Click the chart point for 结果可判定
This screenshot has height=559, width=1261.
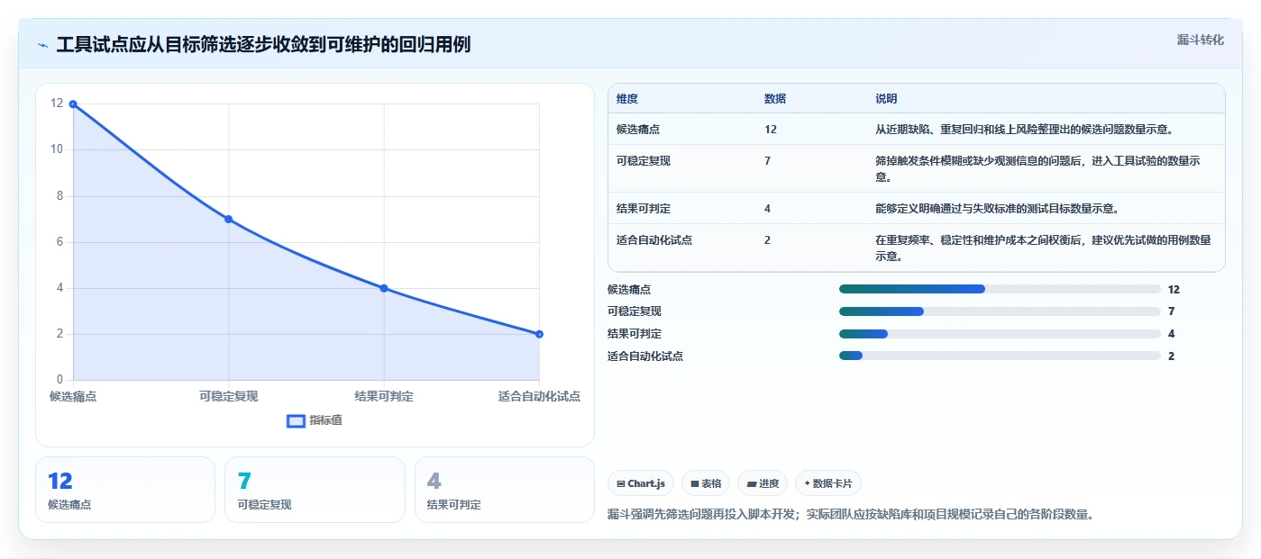[384, 288]
